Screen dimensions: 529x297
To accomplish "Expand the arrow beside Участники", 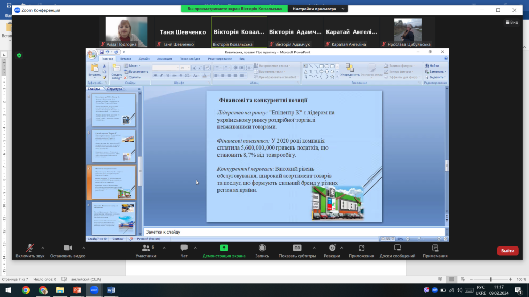I will coord(164,248).
